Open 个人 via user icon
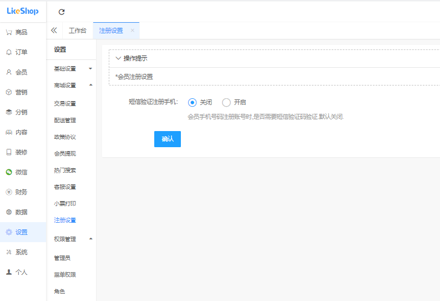The image size is (440, 301). (9, 272)
